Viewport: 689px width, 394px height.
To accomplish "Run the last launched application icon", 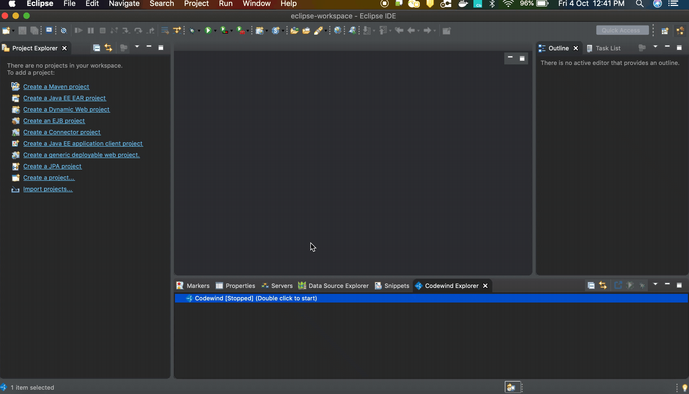I will 208,30.
